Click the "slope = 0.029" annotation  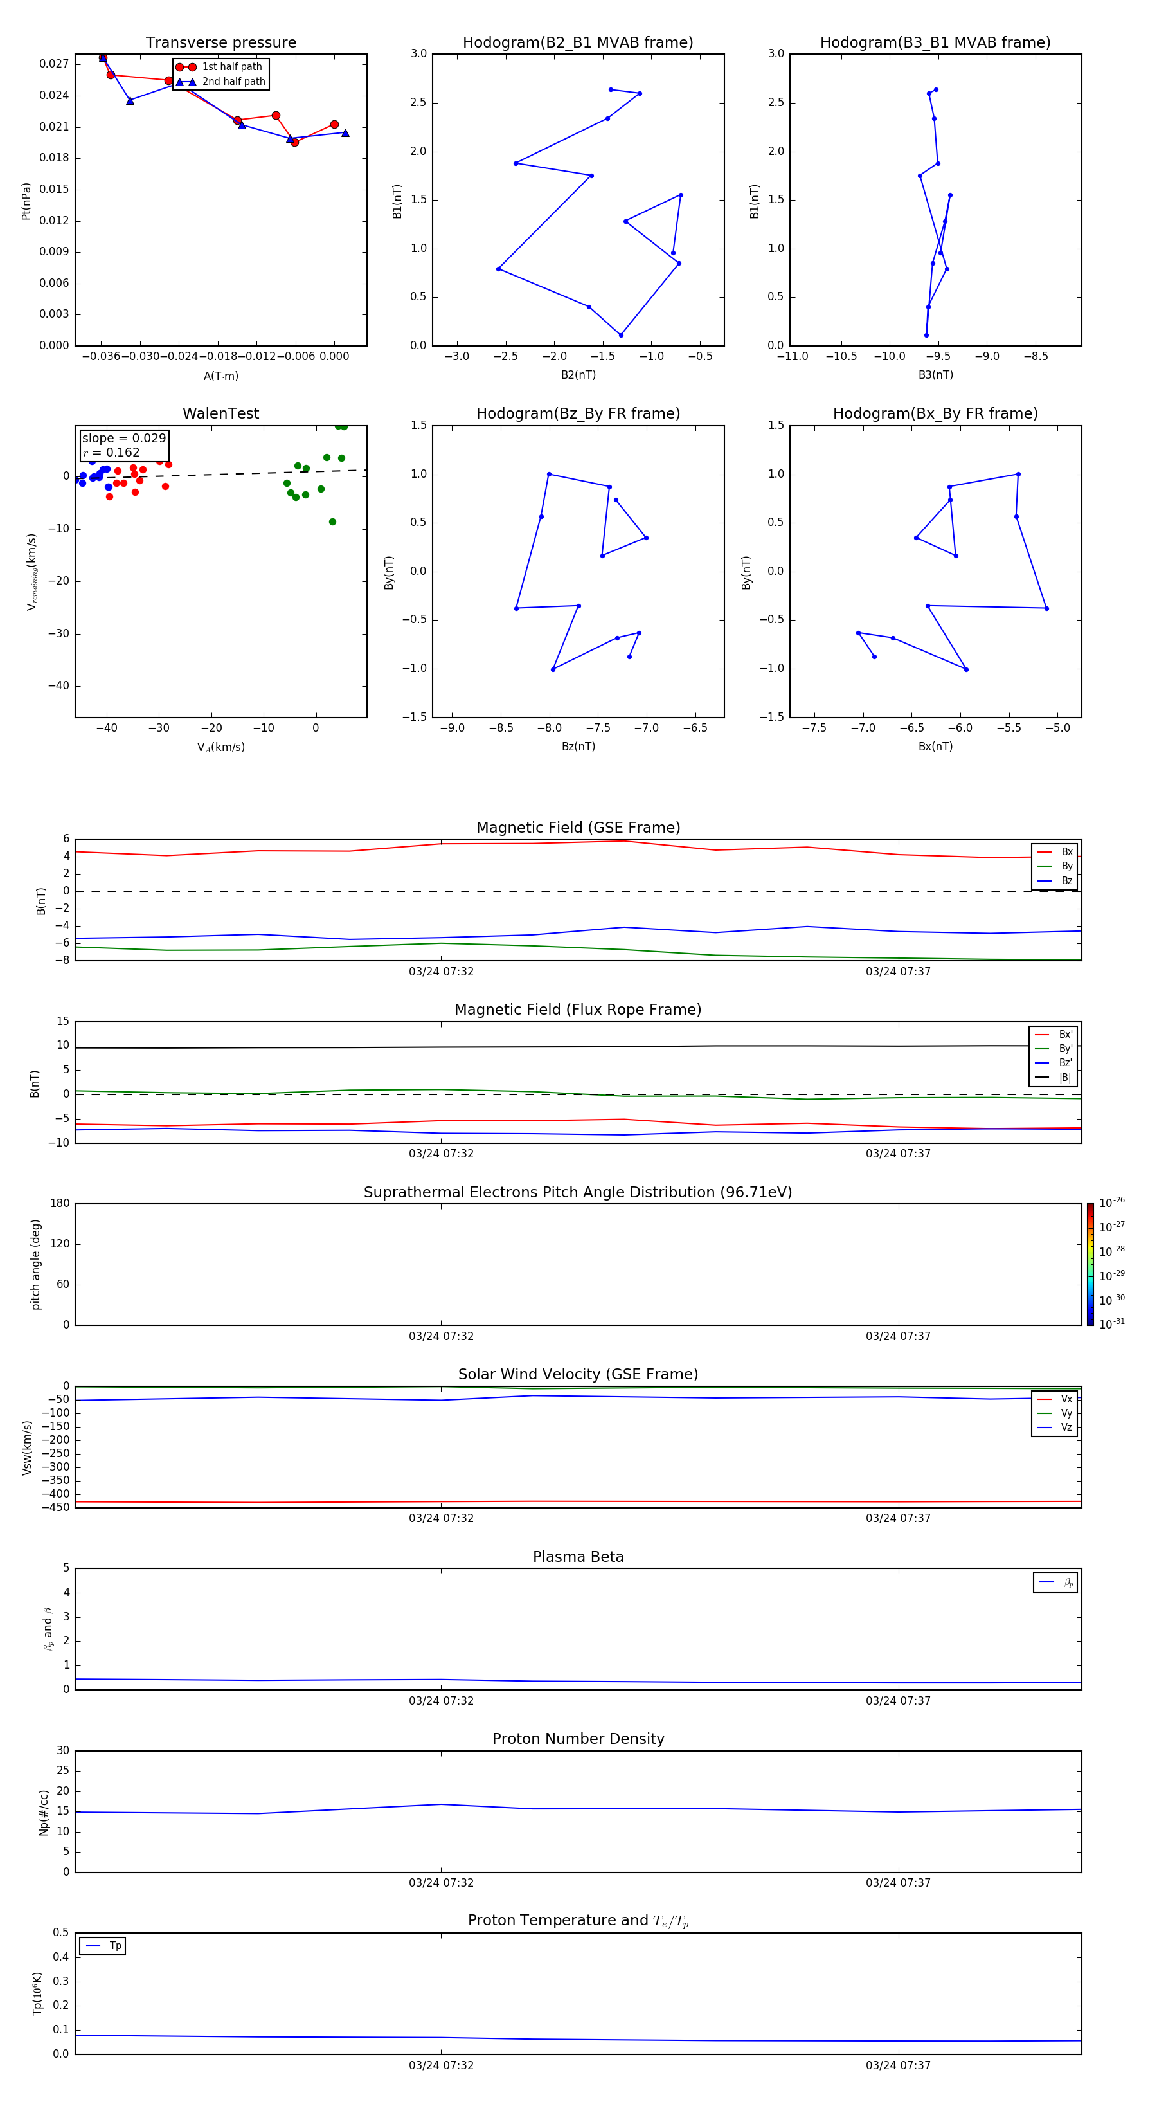pyautogui.click(x=123, y=439)
